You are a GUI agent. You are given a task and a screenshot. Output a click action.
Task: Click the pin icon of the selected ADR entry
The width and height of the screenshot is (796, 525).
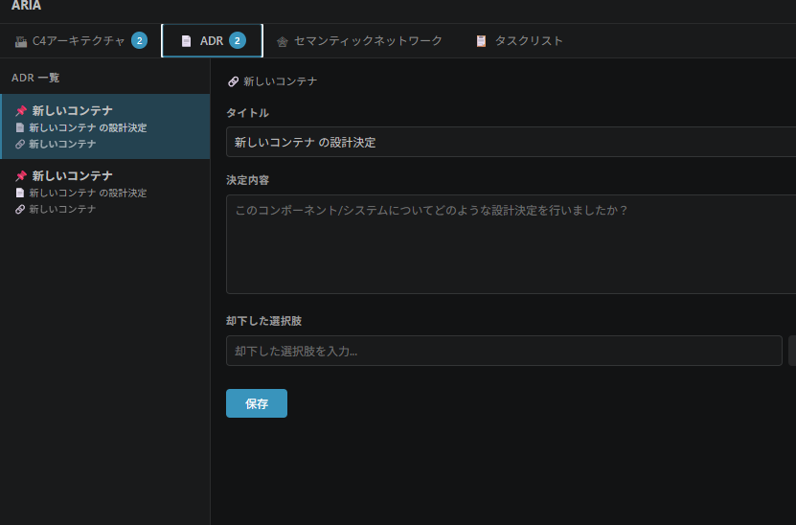[21, 111]
